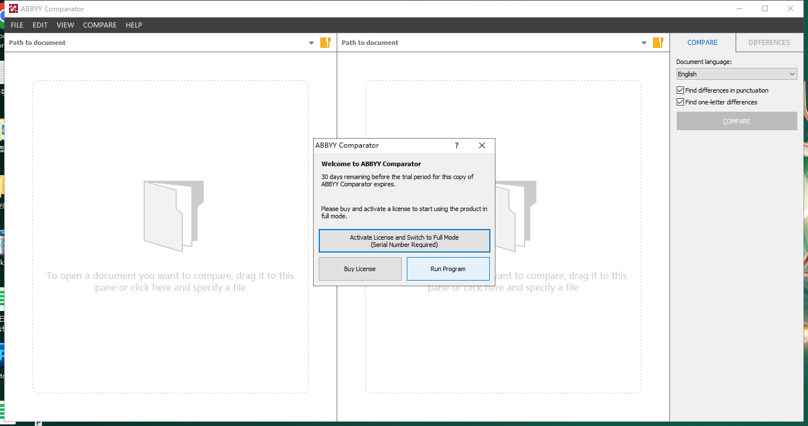Image resolution: width=808 pixels, height=426 pixels.
Task: Open the COMPARE menu
Action: click(100, 25)
